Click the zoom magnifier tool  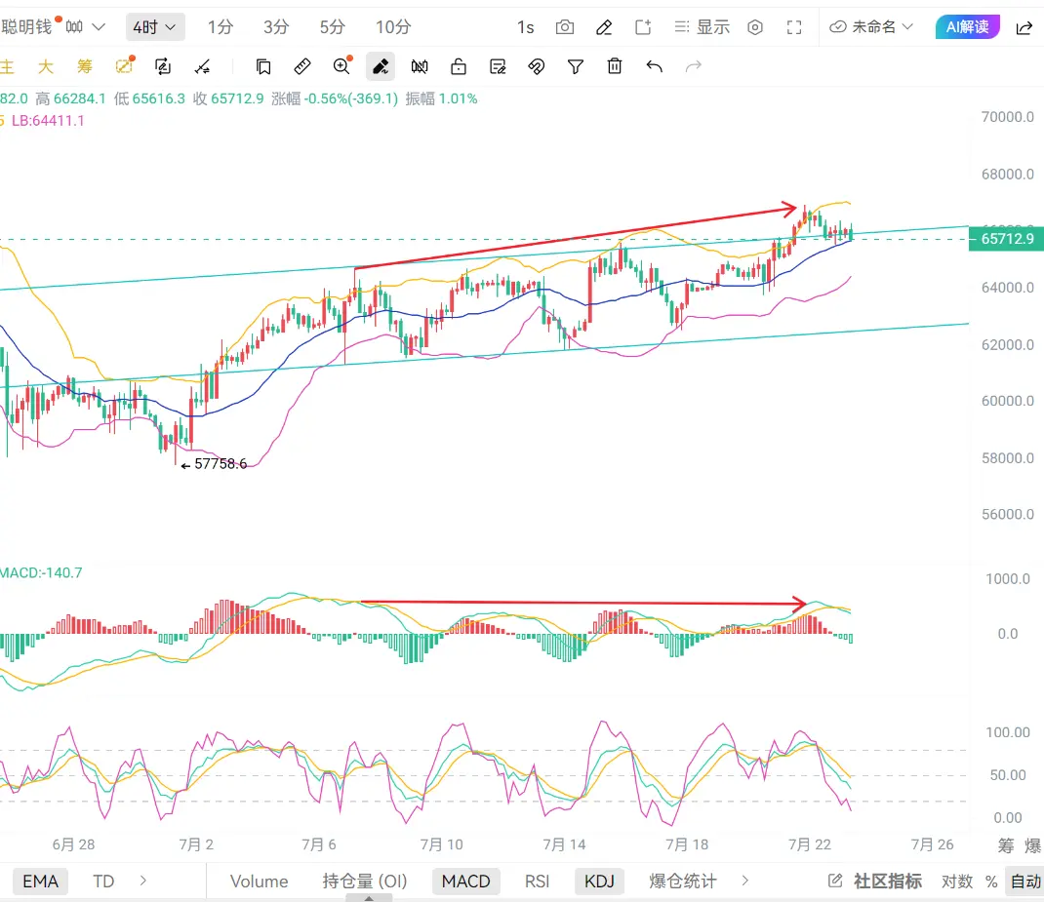[x=342, y=66]
